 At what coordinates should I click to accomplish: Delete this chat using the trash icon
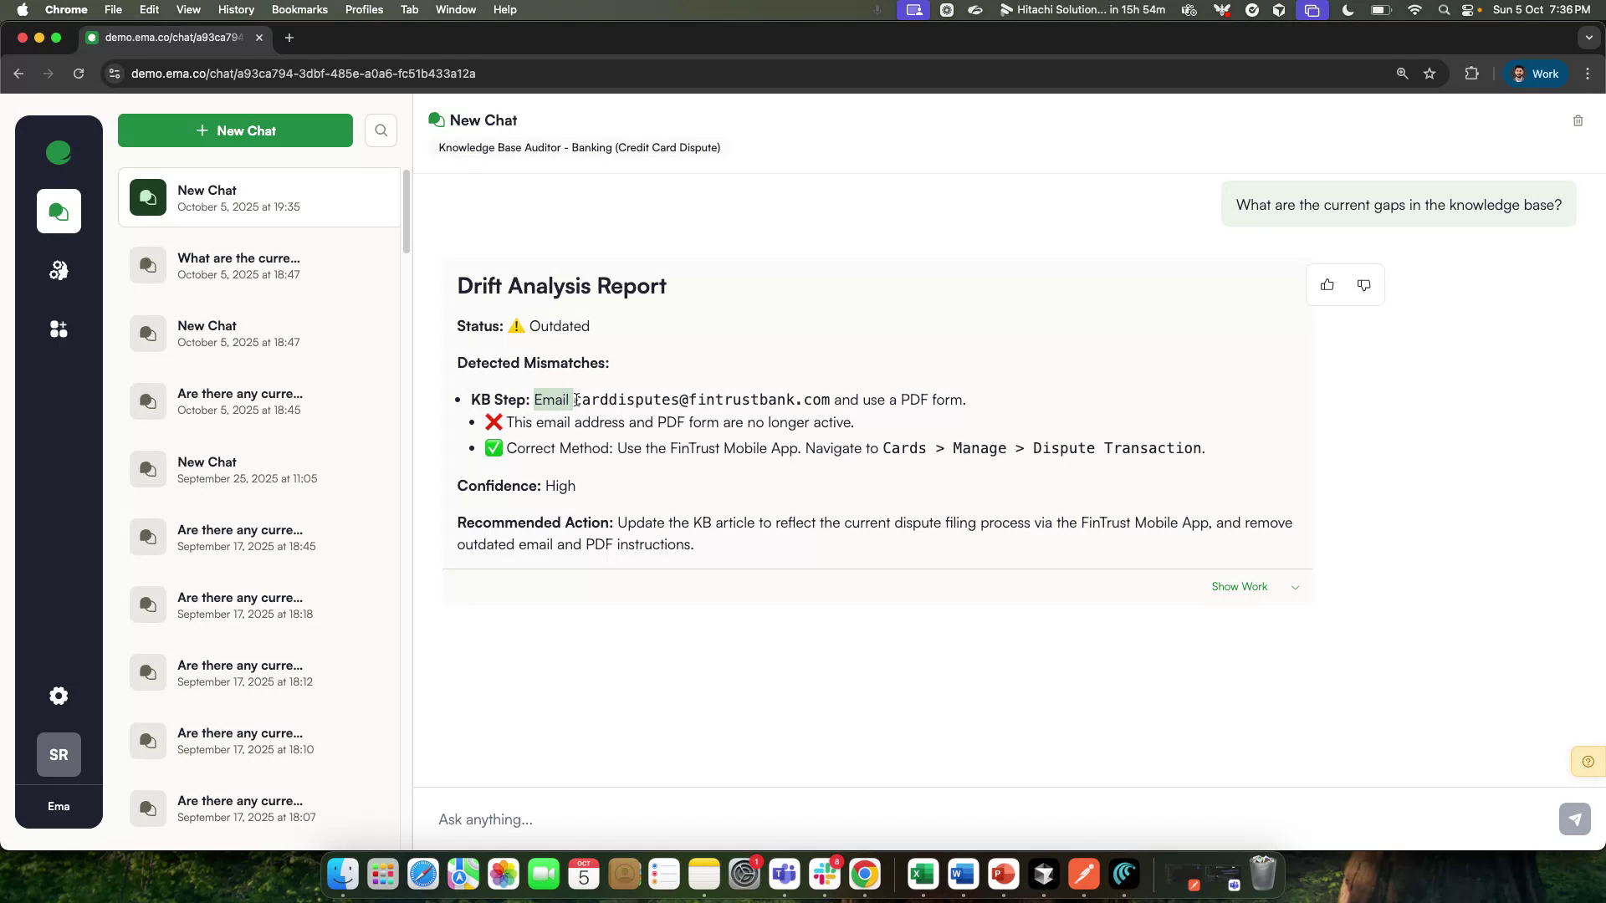1578,120
